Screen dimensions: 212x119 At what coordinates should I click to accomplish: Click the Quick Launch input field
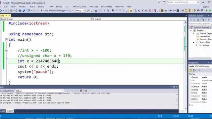tap(183, 2)
